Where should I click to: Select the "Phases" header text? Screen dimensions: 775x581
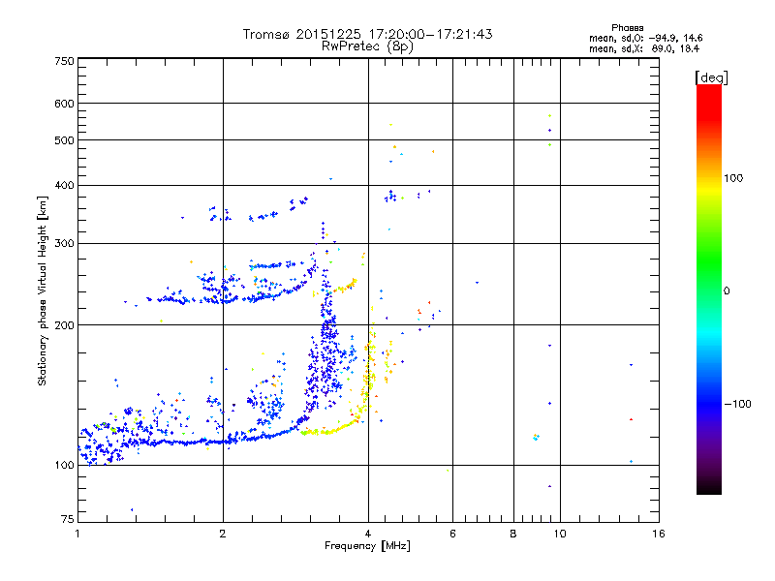pos(627,28)
